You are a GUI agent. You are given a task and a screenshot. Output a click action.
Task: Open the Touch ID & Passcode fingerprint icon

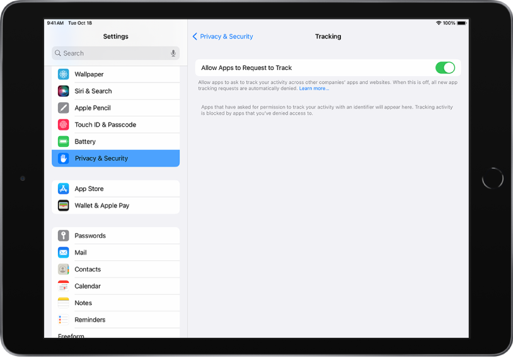pos(63,125)
